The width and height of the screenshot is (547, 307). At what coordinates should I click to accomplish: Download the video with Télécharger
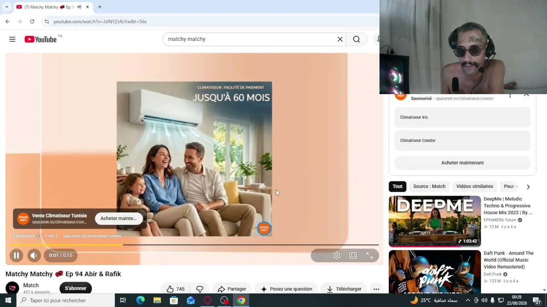[x=344, y=289]
